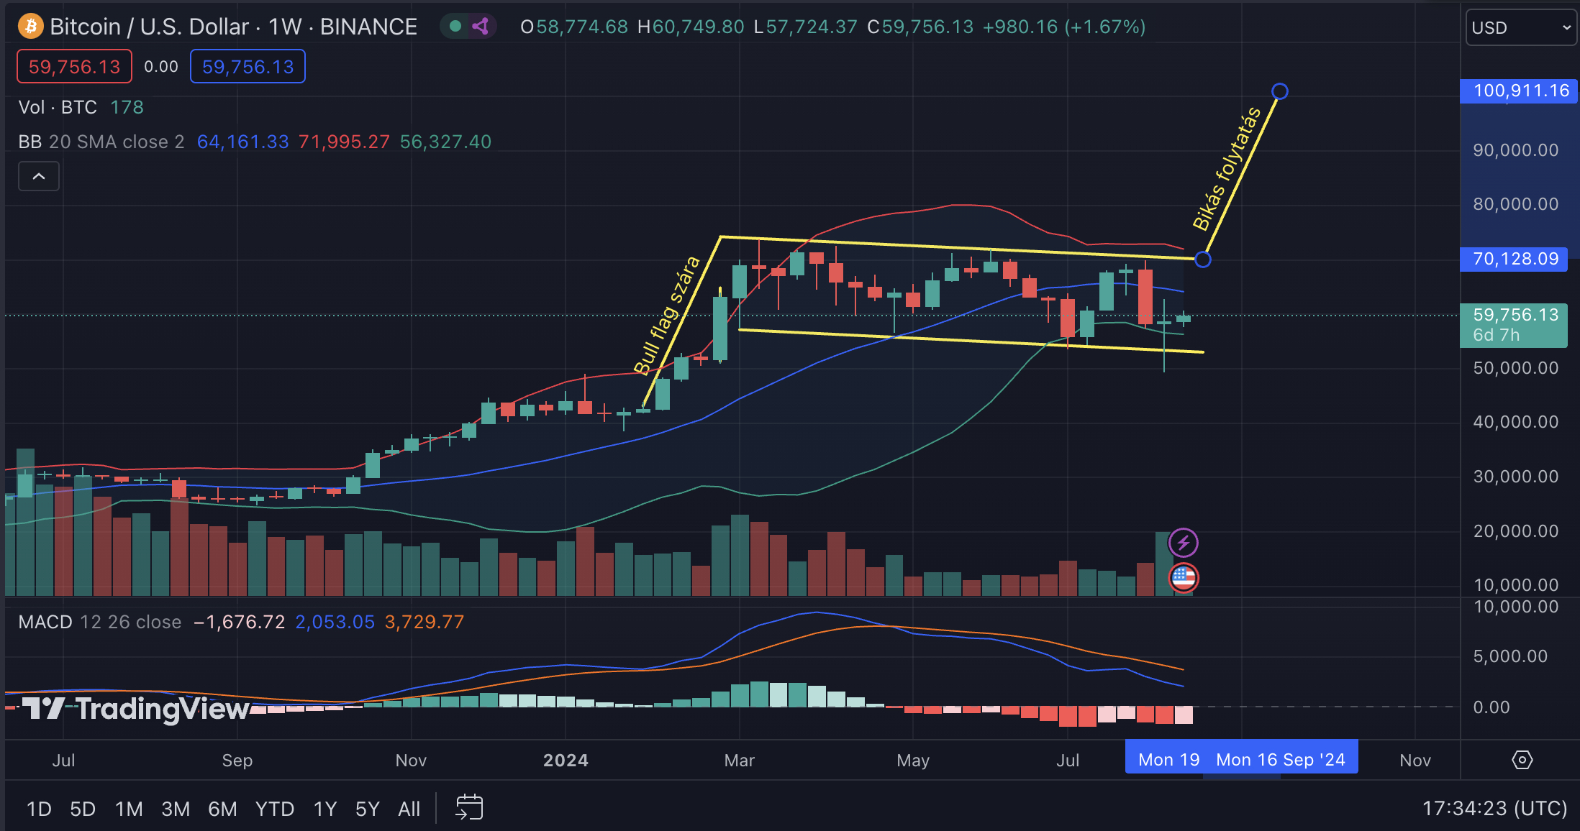Select the 1Y time range
1580x831 pixels.
325,809
